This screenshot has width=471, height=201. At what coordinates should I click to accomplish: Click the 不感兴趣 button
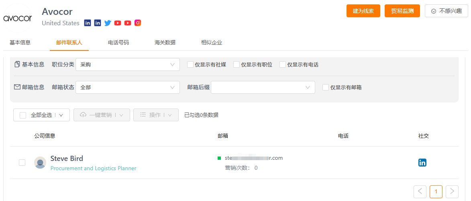point(447,11)
